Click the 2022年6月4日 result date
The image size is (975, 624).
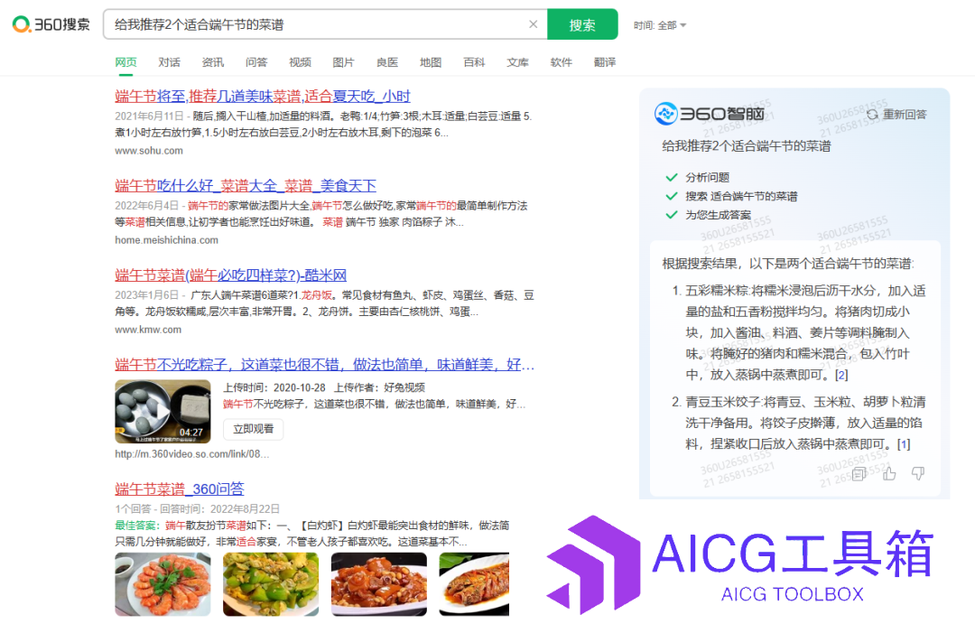(x=147, y=206)
